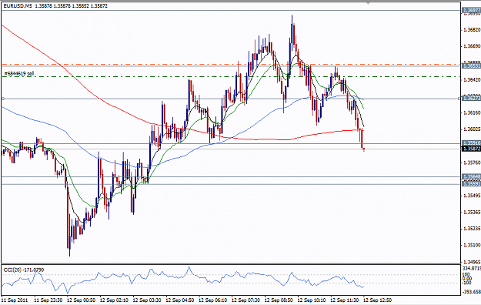Click the 1.35916 horizontal line price tag
This screenshot has width=481, height=305.
click(x=471, y=143)
